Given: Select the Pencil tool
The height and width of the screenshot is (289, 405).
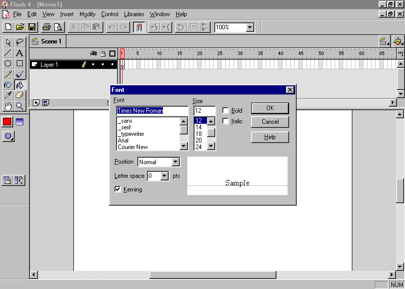Looking at the screenshot, I should point(8,74).
